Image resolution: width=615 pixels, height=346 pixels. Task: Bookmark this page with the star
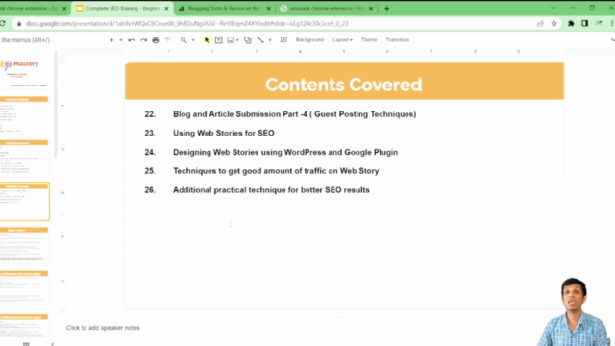point(553,23)
